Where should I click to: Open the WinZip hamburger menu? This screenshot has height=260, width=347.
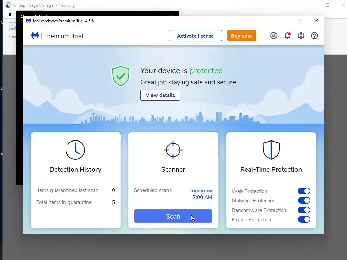pos(10,14)
